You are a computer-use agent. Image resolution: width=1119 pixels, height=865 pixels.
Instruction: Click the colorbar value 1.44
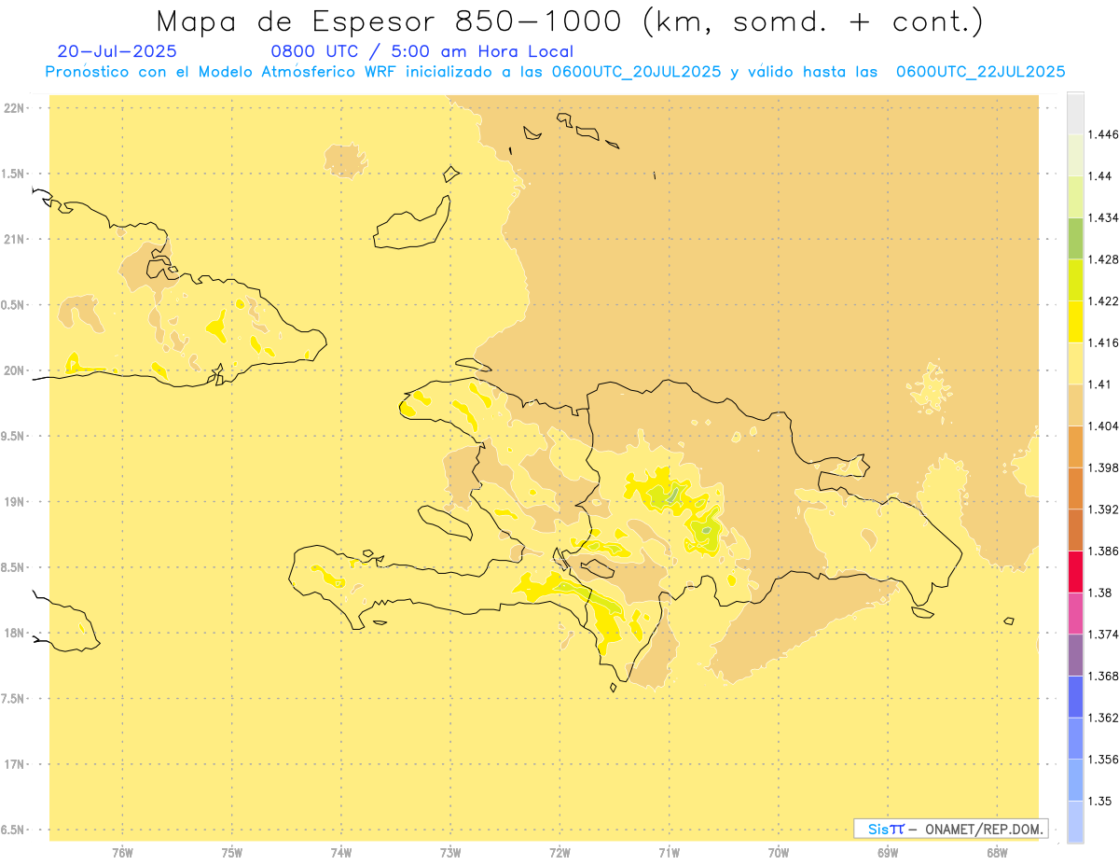pos(1101,176)
